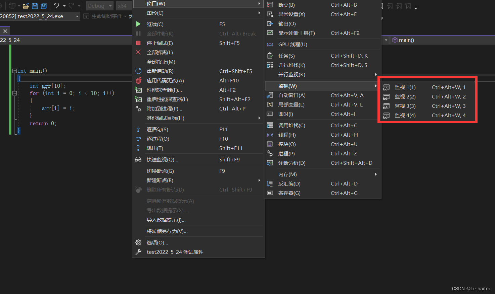The width and height of the screenshot is (495, 294).
Task: Choose 切换断点(G) menu entry
Action: tap(198, 171)
